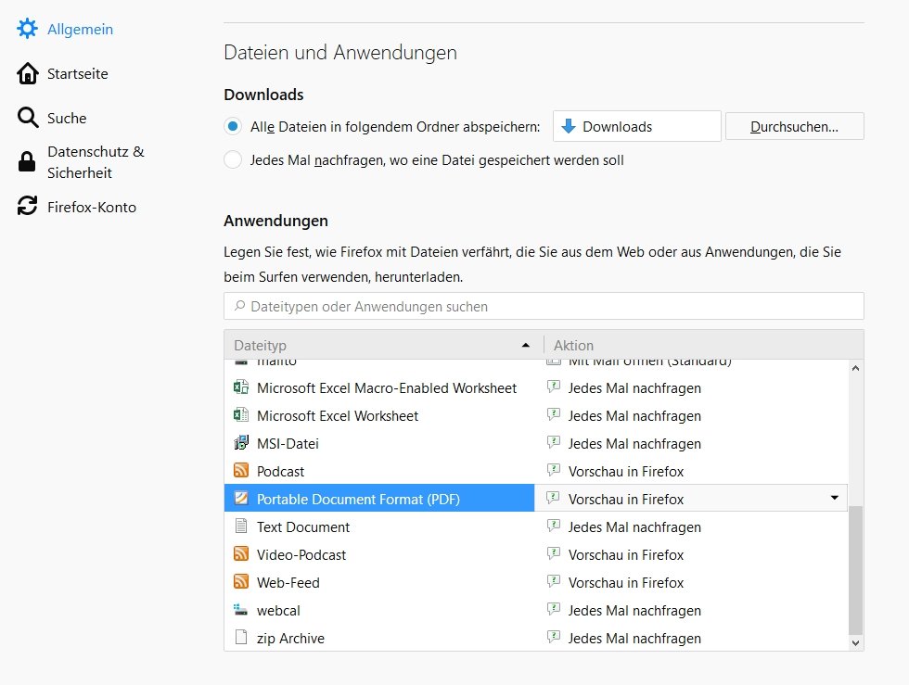909x685 pixels.
Task: Select 'Alle Dateien in folgendem Ordner abspeichern' radio
Action: 233,126
